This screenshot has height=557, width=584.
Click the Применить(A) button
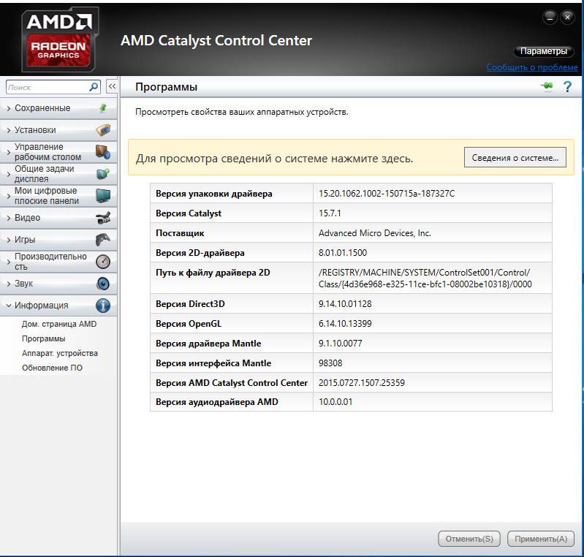click(x=541, y=539)
